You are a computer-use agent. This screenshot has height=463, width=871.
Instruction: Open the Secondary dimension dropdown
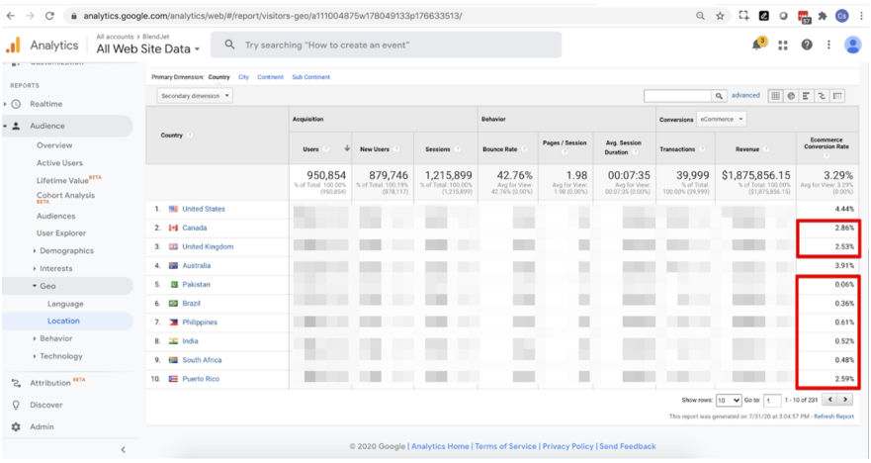tap(195, 96)
